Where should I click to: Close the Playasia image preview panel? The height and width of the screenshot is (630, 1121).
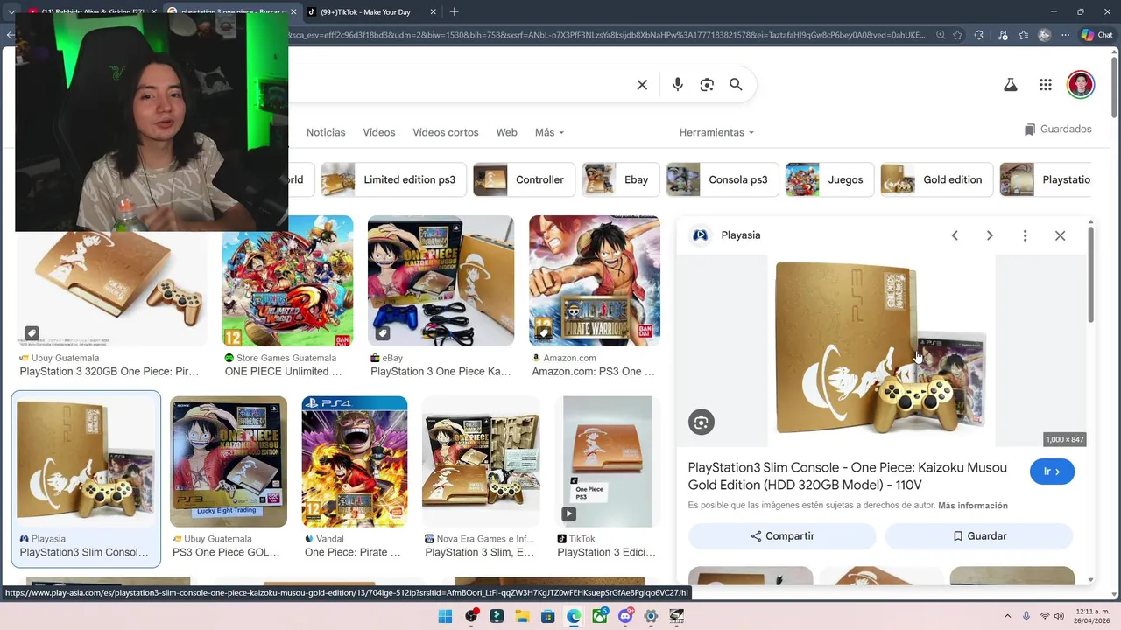pyautogui.click(x=1060, y=235)
